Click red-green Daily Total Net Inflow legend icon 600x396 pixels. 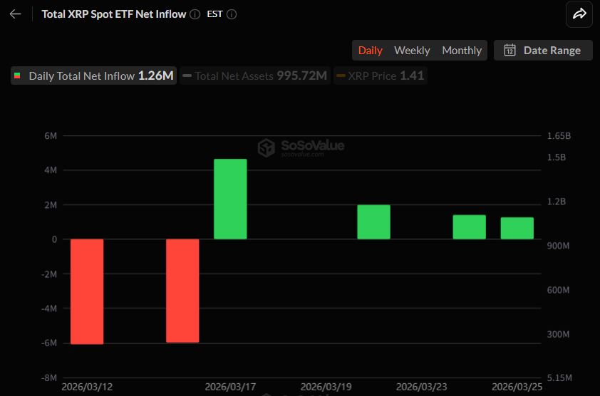(x=18, y=75)
